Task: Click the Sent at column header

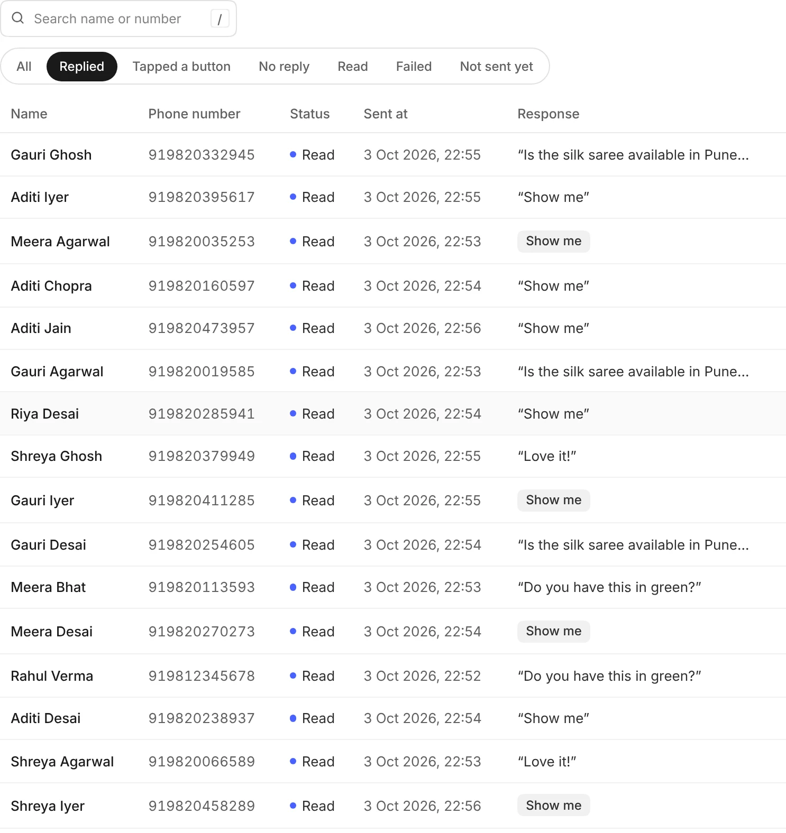Action: tap(386, 114)
